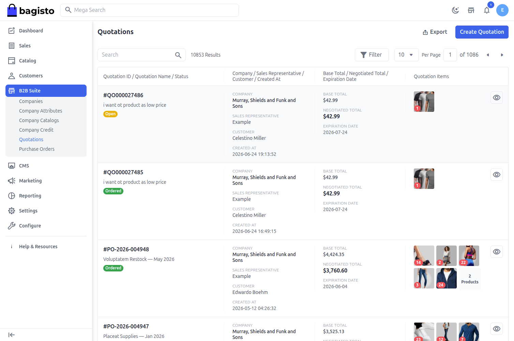Screen dimensions: 514x341
Task: Open the per-page 10 dropdown
Action: tap(406, 55)
